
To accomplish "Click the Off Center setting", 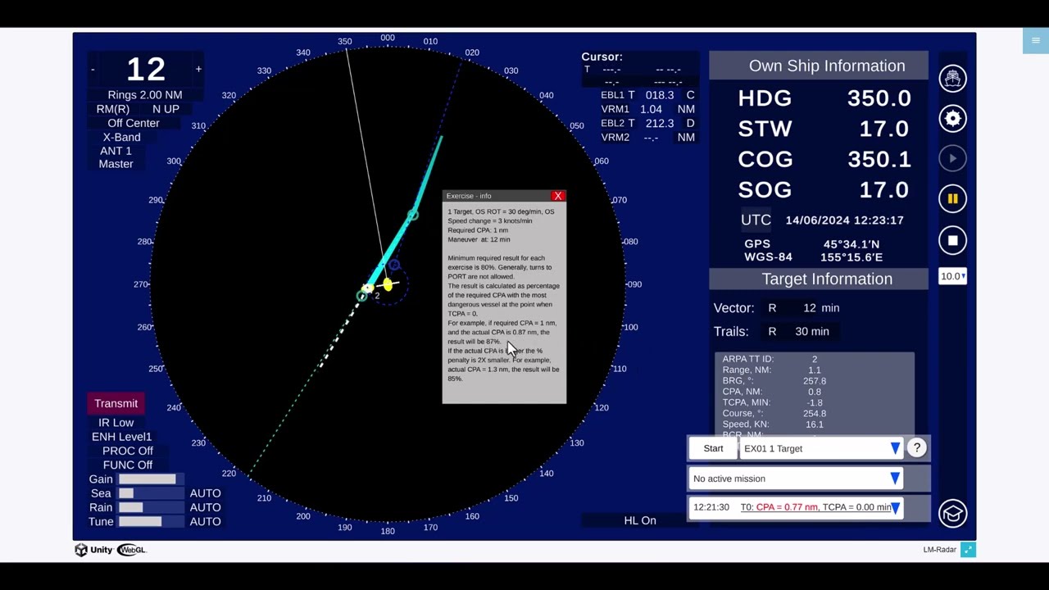I will [x=134, y=123].
